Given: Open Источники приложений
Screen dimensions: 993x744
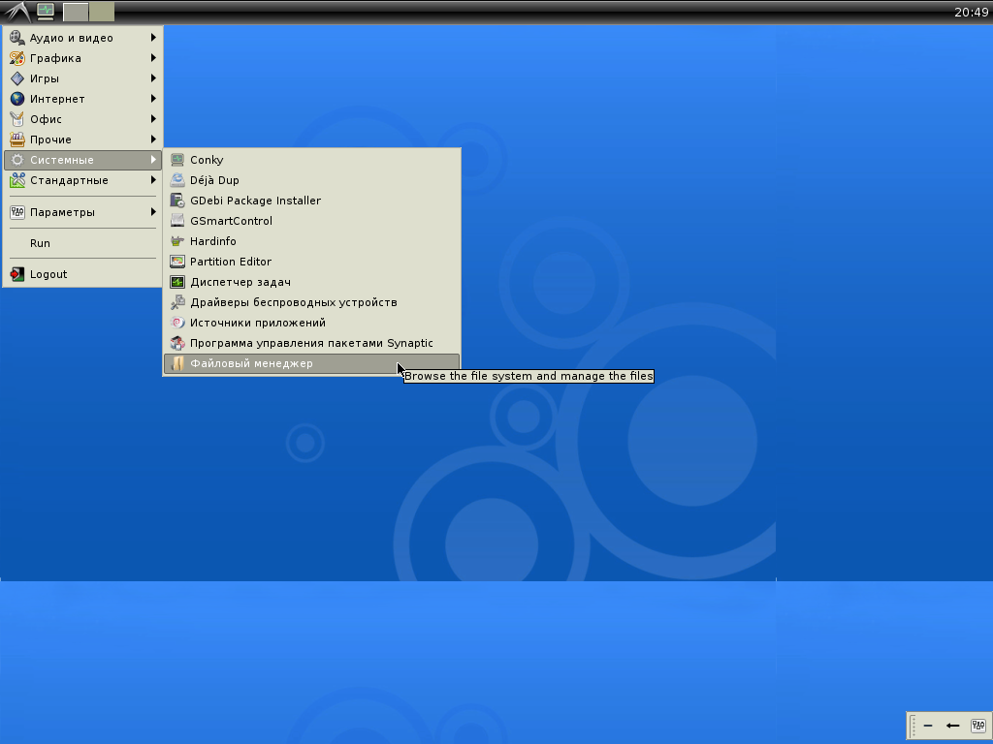Looking at the screenshot, I should point(311,323).
